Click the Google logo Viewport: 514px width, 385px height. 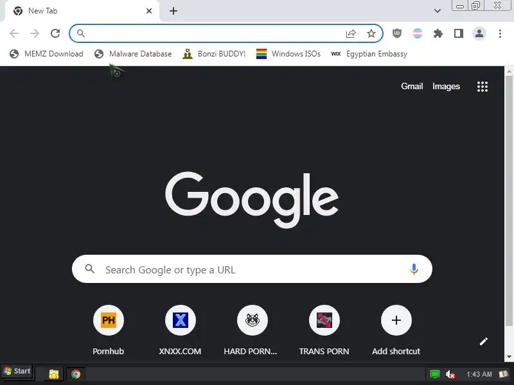pyautogui.click(x=252, y=200)
